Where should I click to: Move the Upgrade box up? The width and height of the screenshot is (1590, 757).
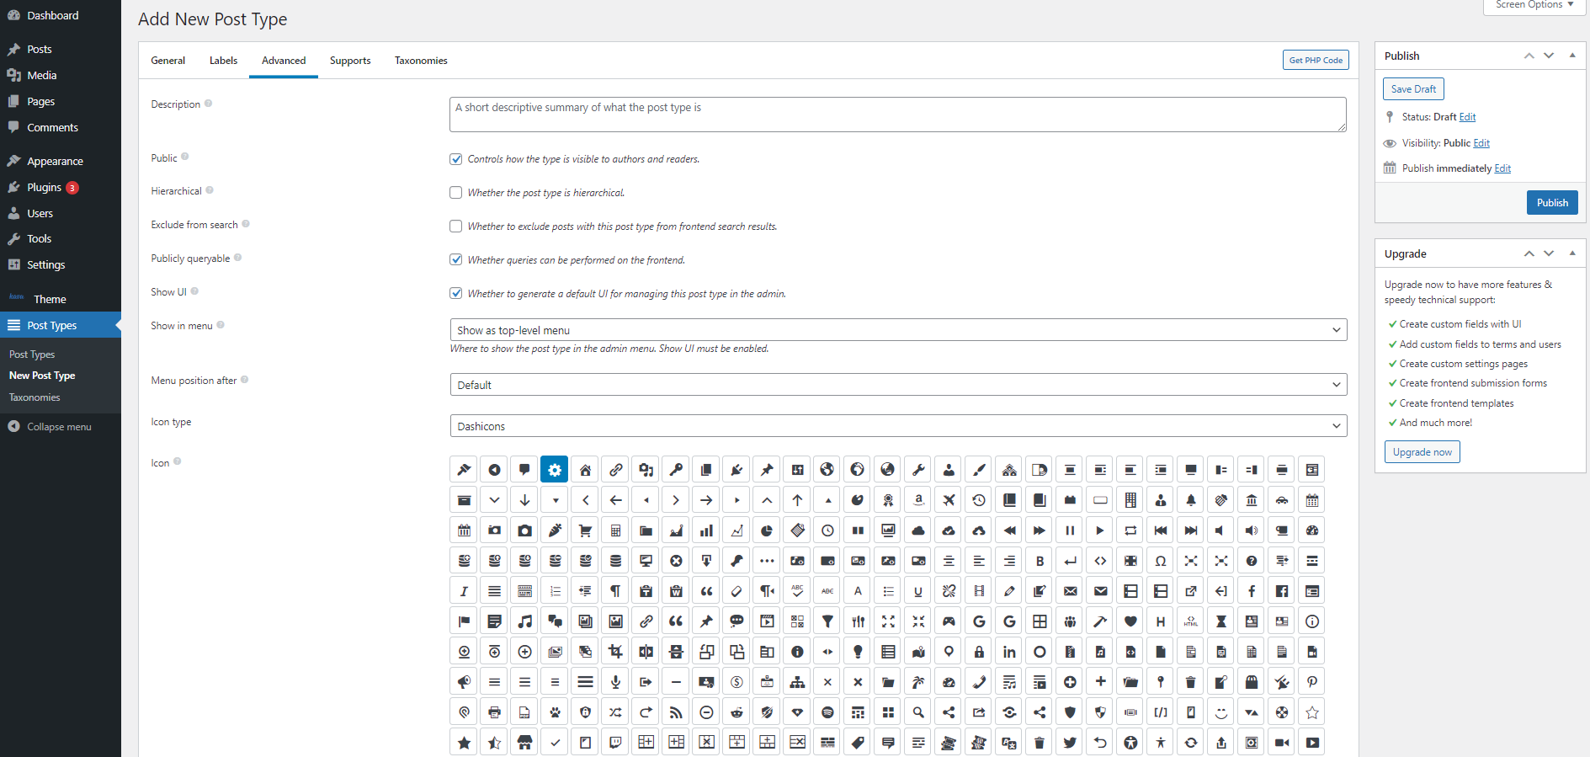click(x=1529, y=253)
